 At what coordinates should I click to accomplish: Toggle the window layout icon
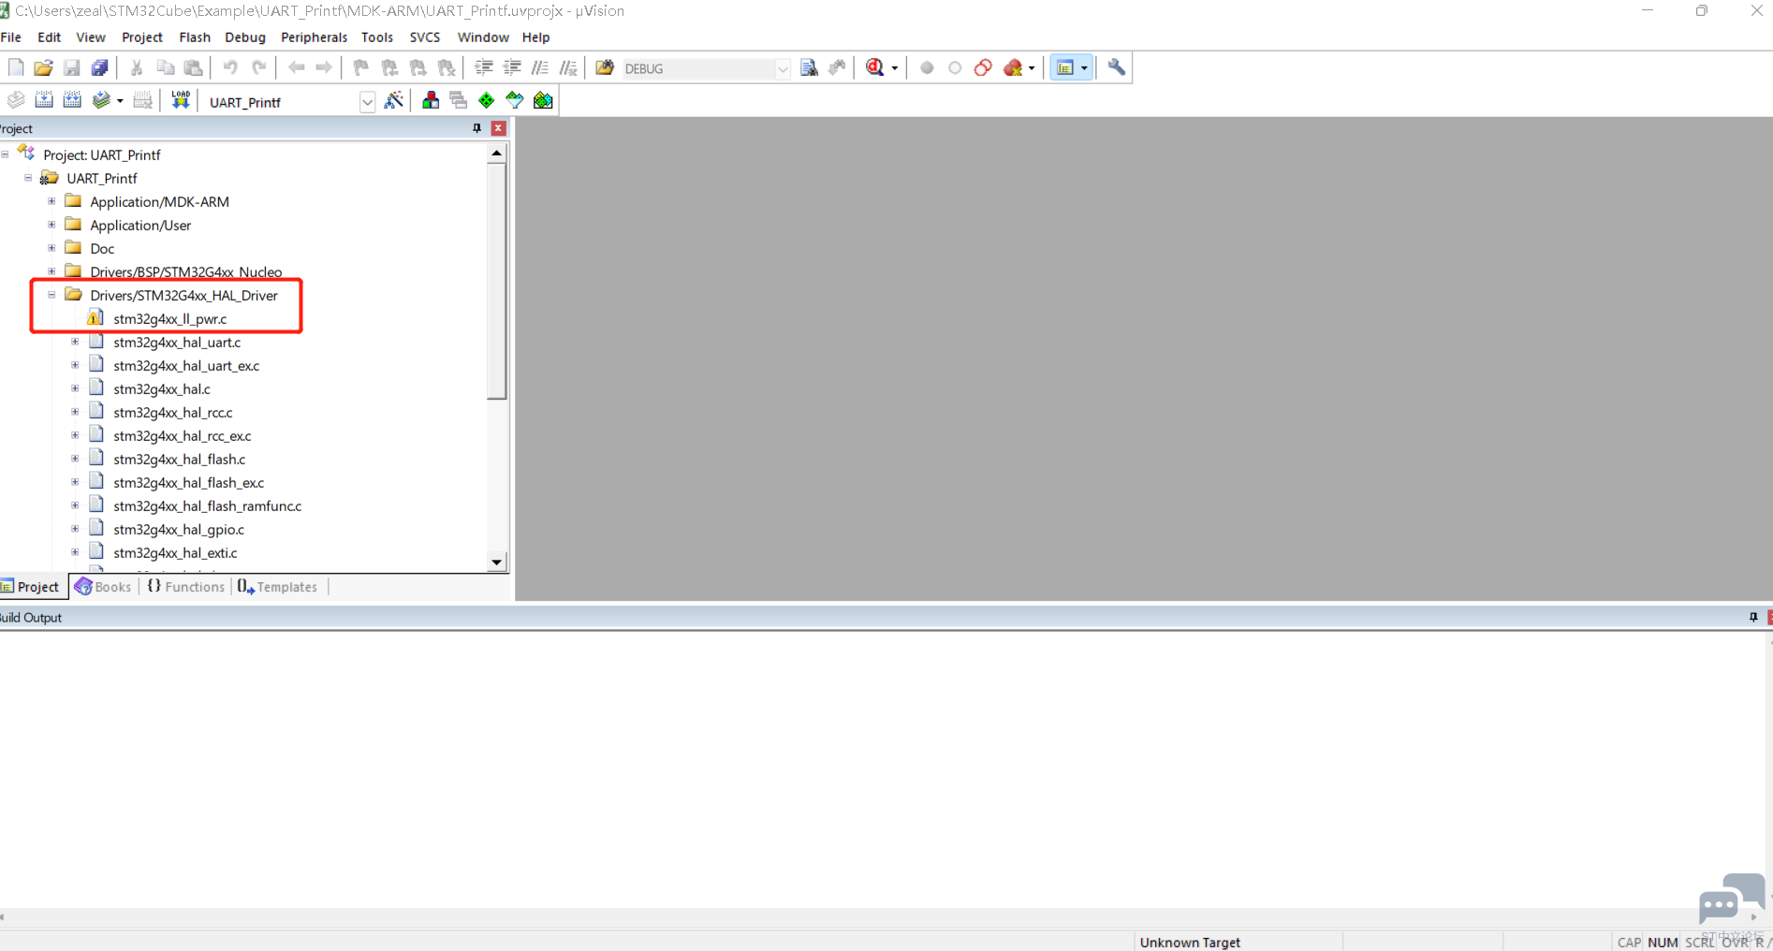(x=1065, y=67)
